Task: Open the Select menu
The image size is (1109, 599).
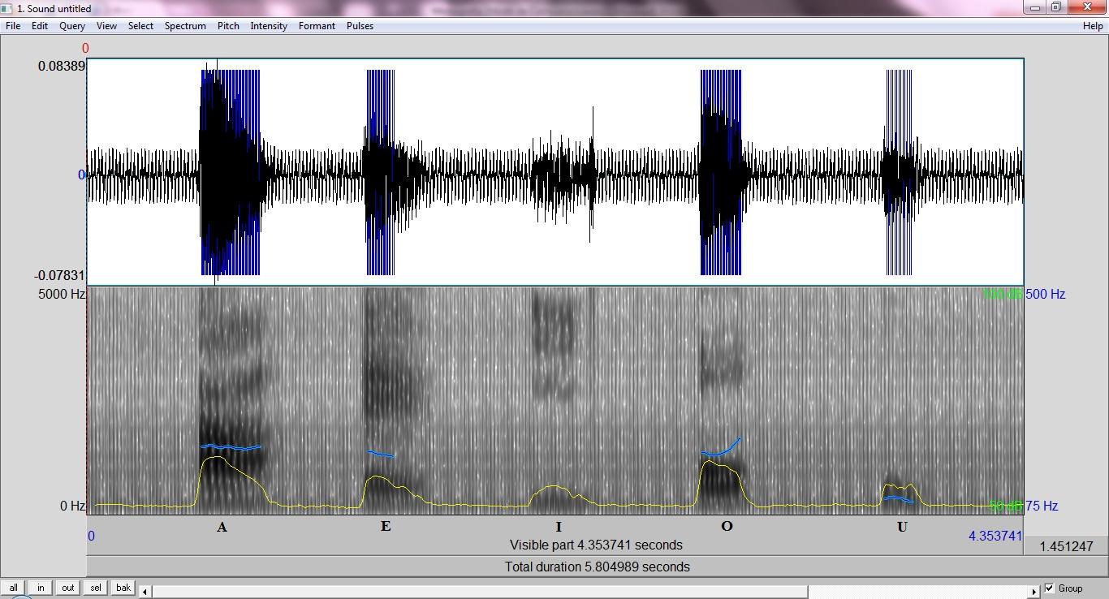Action: tap(140, 26)
